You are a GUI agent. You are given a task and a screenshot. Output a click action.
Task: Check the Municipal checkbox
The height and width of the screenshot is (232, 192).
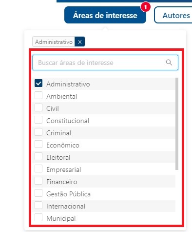[38, 217]
